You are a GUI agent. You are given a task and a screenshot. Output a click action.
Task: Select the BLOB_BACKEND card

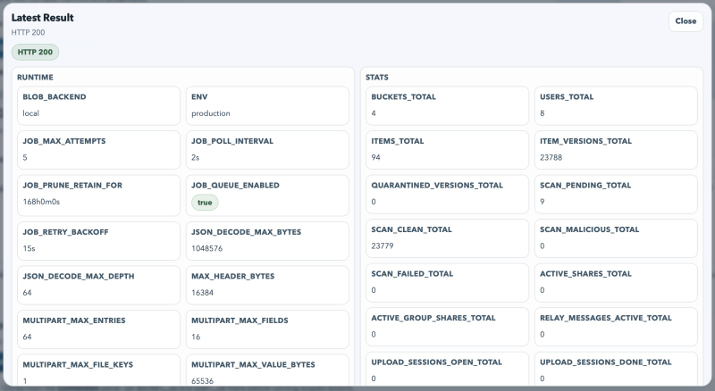(x=98, y=105)
